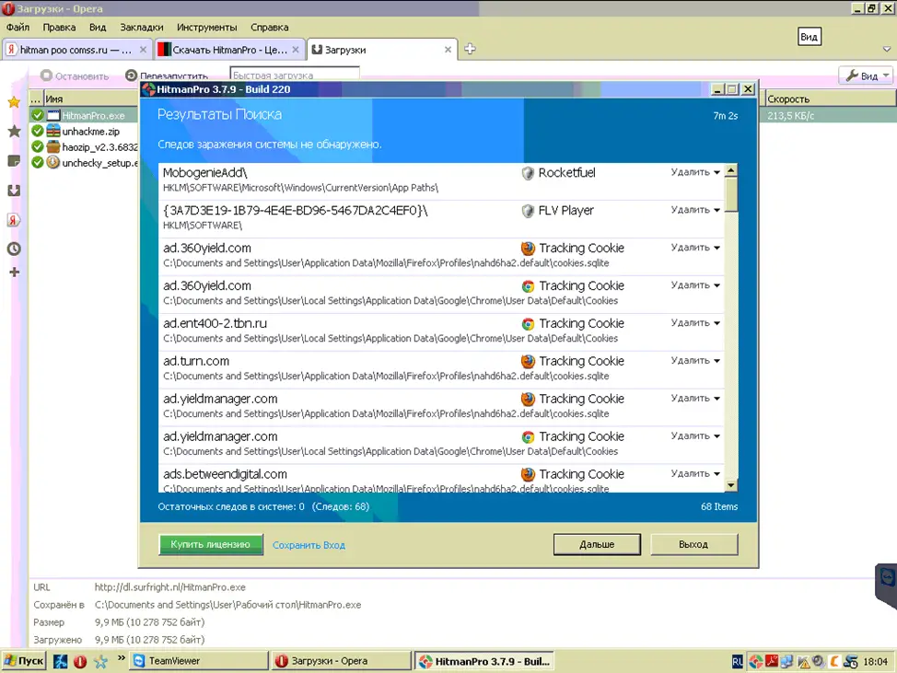This screenshot has width=897, height=673.
Task: Open the Вид dropdown in the downloads toolbar
Action: 867,75
